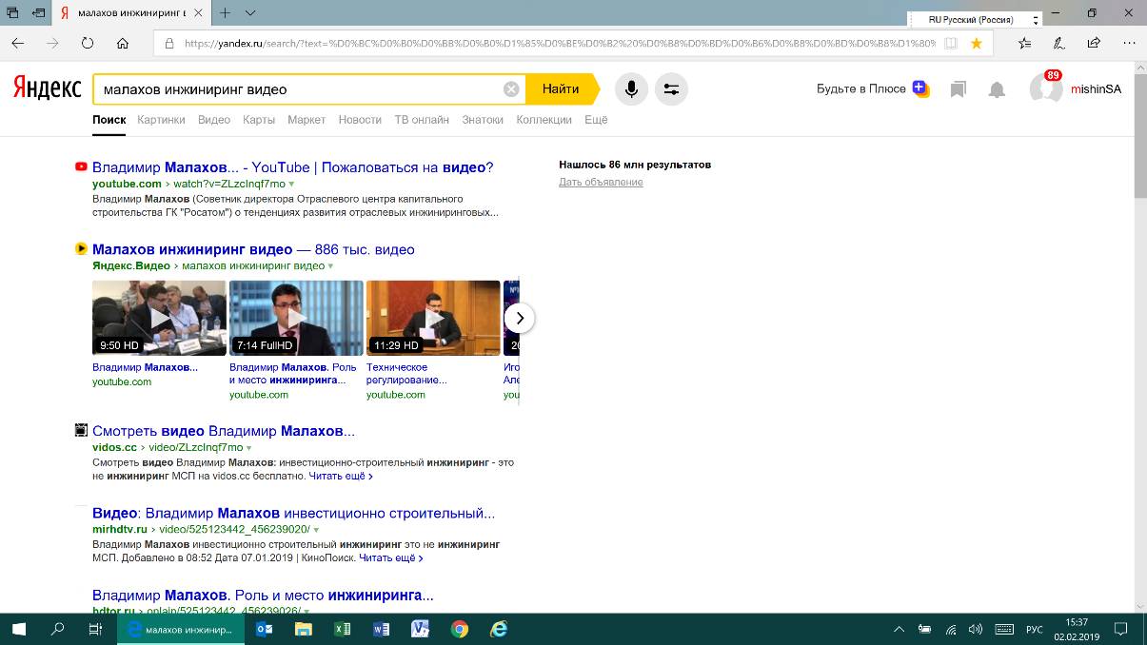Open the Дать объявление link
This screenshot has width=1147, height=645.
coord(601,182)
